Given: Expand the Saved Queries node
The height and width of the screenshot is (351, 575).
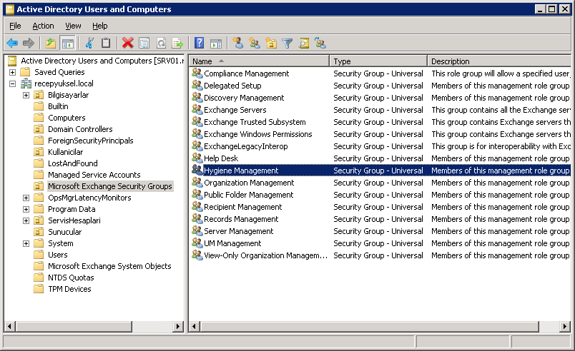Looking at the screenshot, I should pos(12,72).
